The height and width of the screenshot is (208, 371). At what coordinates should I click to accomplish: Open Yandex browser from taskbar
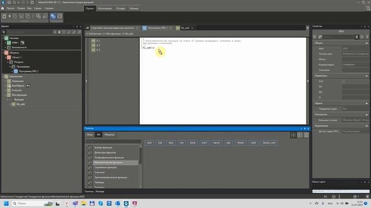[67, 203]
